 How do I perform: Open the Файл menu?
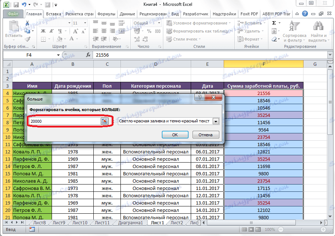tap(13, 14)
